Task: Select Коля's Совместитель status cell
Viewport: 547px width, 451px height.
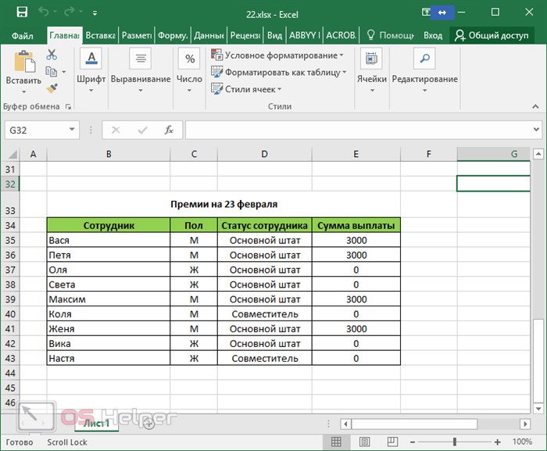Action: coord(264,313)
